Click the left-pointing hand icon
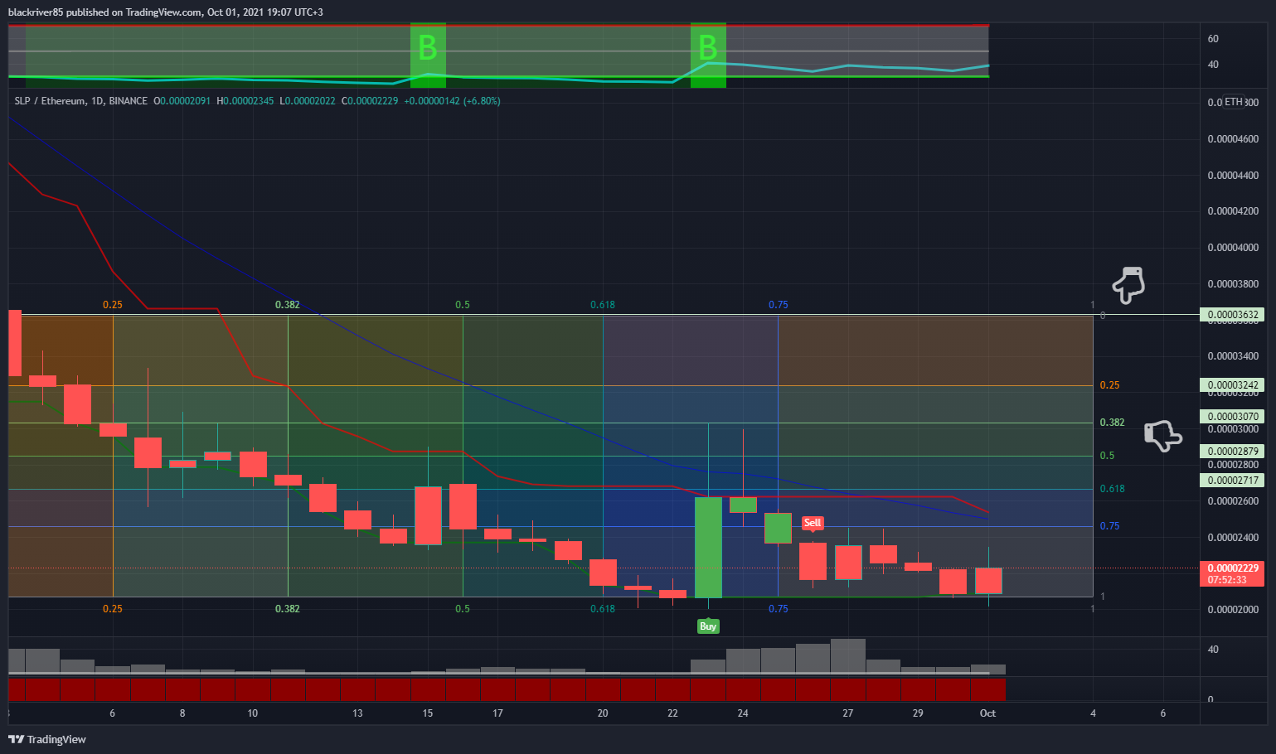 click(x=1162, y=434)
